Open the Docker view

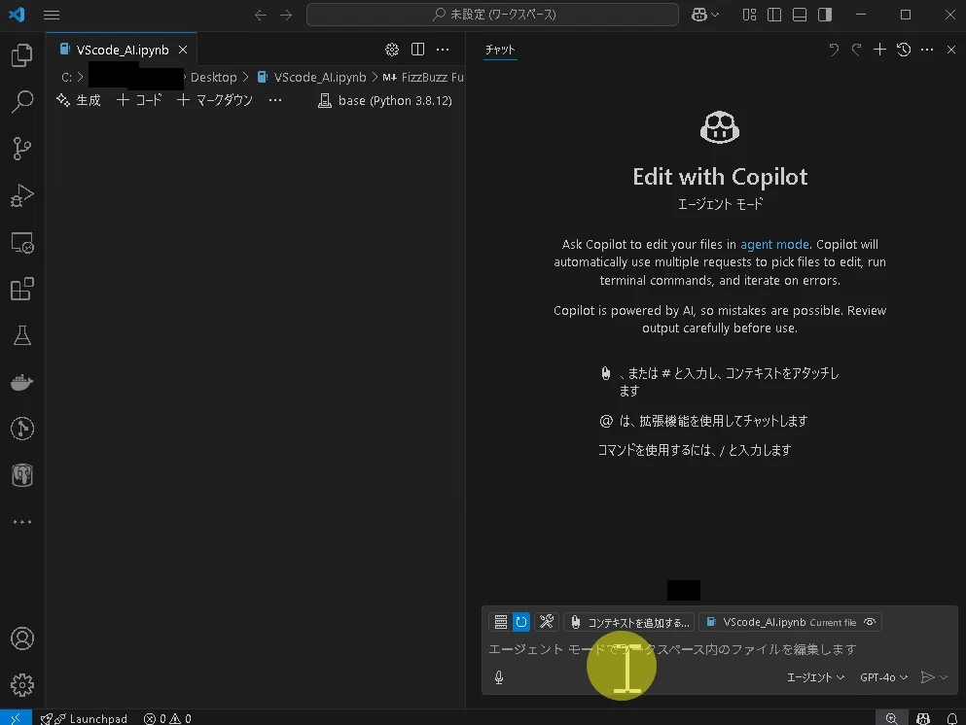click(x=22, y=382)
